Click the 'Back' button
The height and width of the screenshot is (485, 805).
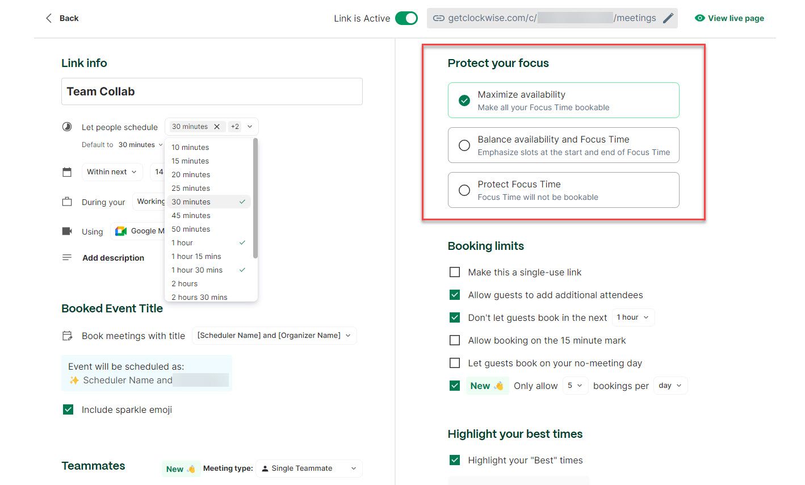61,18
